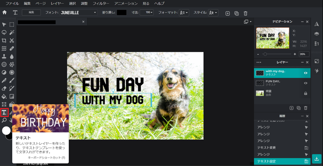Select the Heal bandage tool
This screenshot has height=166, width=323.
12,48
